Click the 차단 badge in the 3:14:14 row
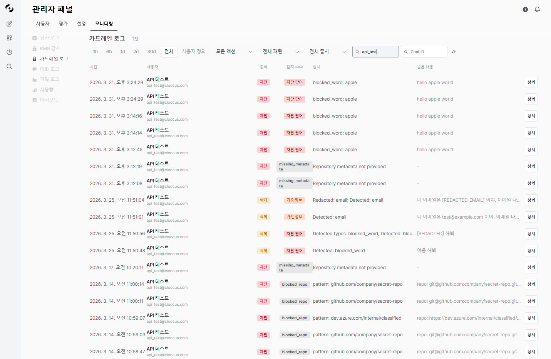Image resolution: width=551 pixels, height=359 pixels. (263, 133)
